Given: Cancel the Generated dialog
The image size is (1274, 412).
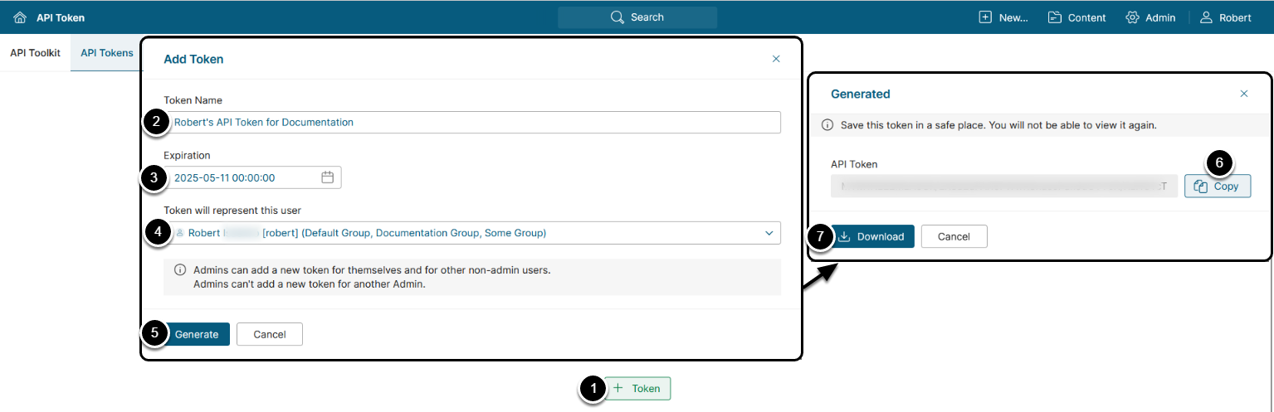Looking at the screenshot, I should pyautogui.click(x=954, y=236).
